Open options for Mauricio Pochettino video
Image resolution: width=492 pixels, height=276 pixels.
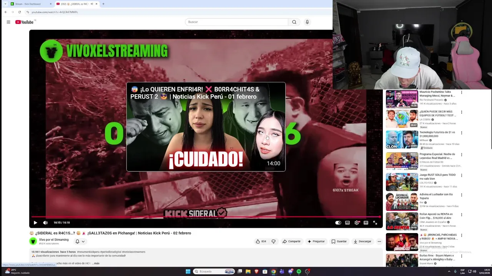462,92
